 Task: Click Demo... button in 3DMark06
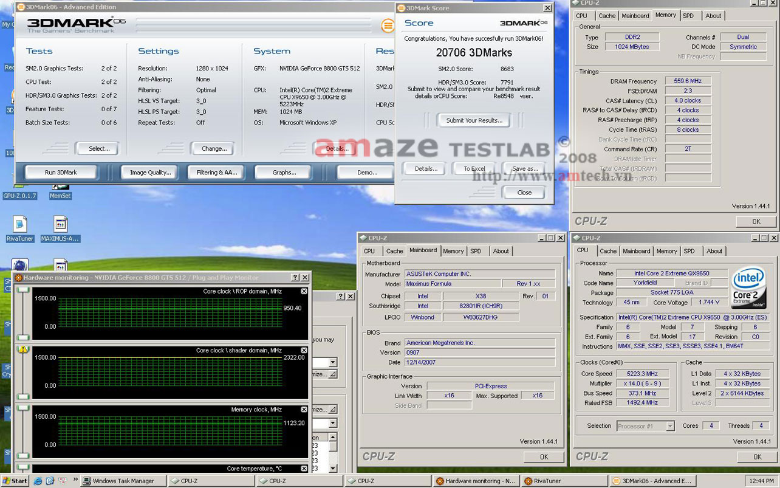click(x=367, y=173)
